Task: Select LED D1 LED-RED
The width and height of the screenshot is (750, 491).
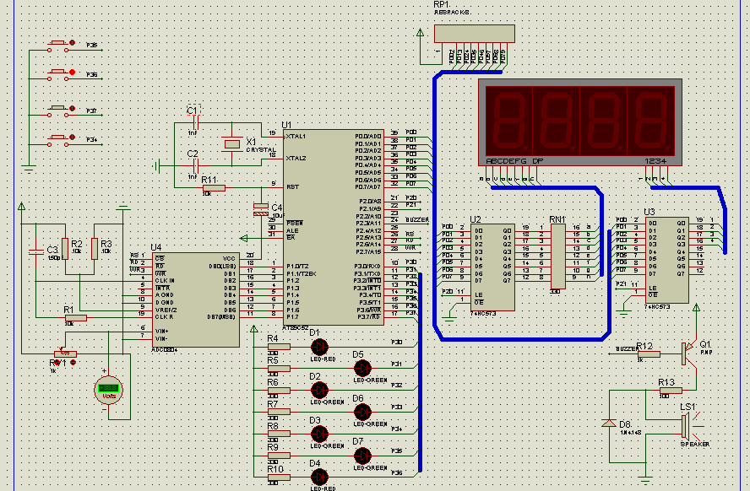Action: (319, 347)
